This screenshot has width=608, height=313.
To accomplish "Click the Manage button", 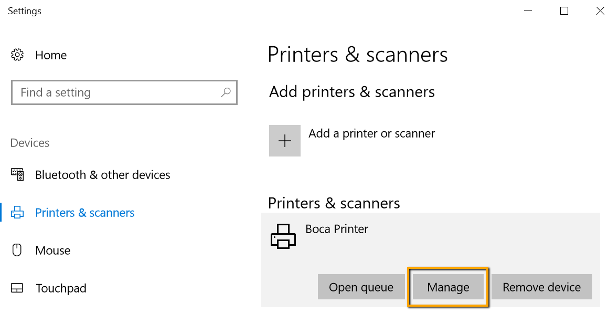I will pos(448,287).
